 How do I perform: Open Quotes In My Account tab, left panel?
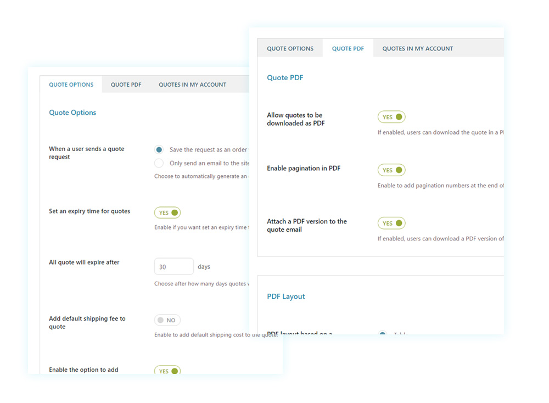[192, 85]
